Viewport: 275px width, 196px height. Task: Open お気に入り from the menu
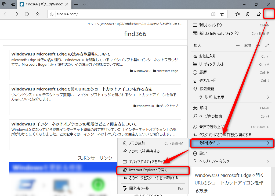pyautogui.click(x=231, y=56)
